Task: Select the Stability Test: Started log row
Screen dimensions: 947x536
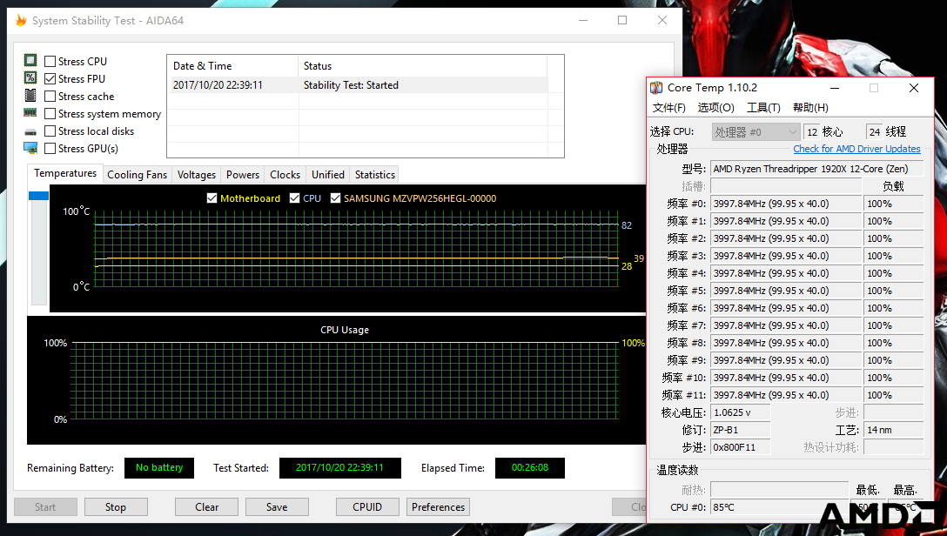Action: pyautogui.click(x=359, y=85)
